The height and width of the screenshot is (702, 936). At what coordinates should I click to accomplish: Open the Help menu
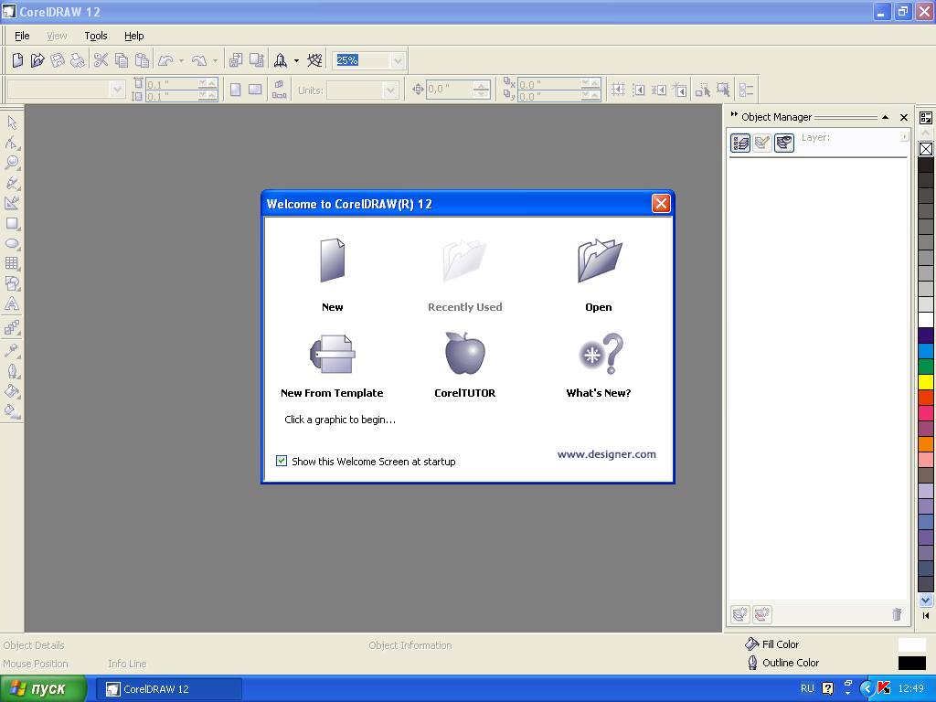[133, 36]
